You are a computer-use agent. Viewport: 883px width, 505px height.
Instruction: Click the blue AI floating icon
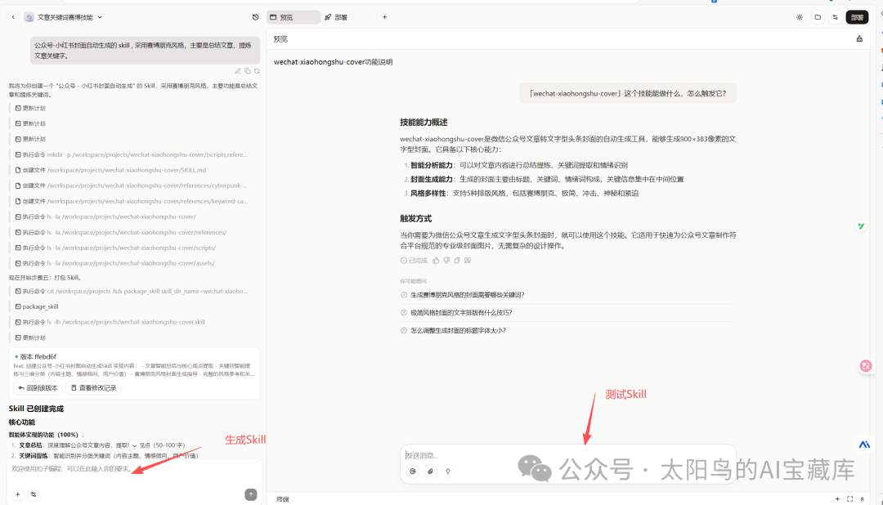[864, 445]
